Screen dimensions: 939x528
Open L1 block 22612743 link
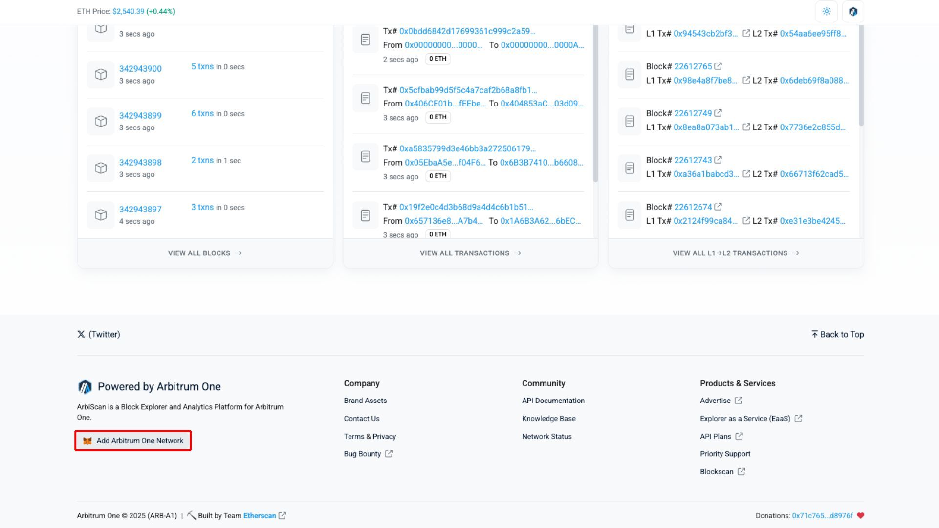[x=693, y=160]
